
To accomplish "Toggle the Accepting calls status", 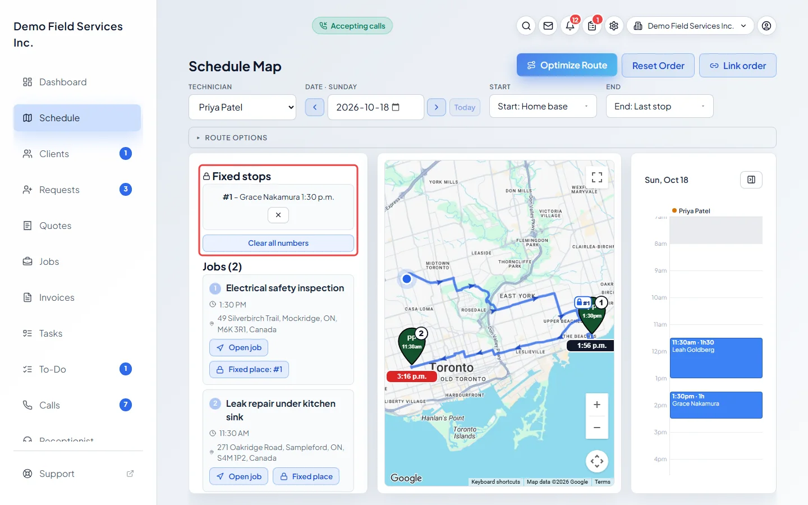I will 352,26.
